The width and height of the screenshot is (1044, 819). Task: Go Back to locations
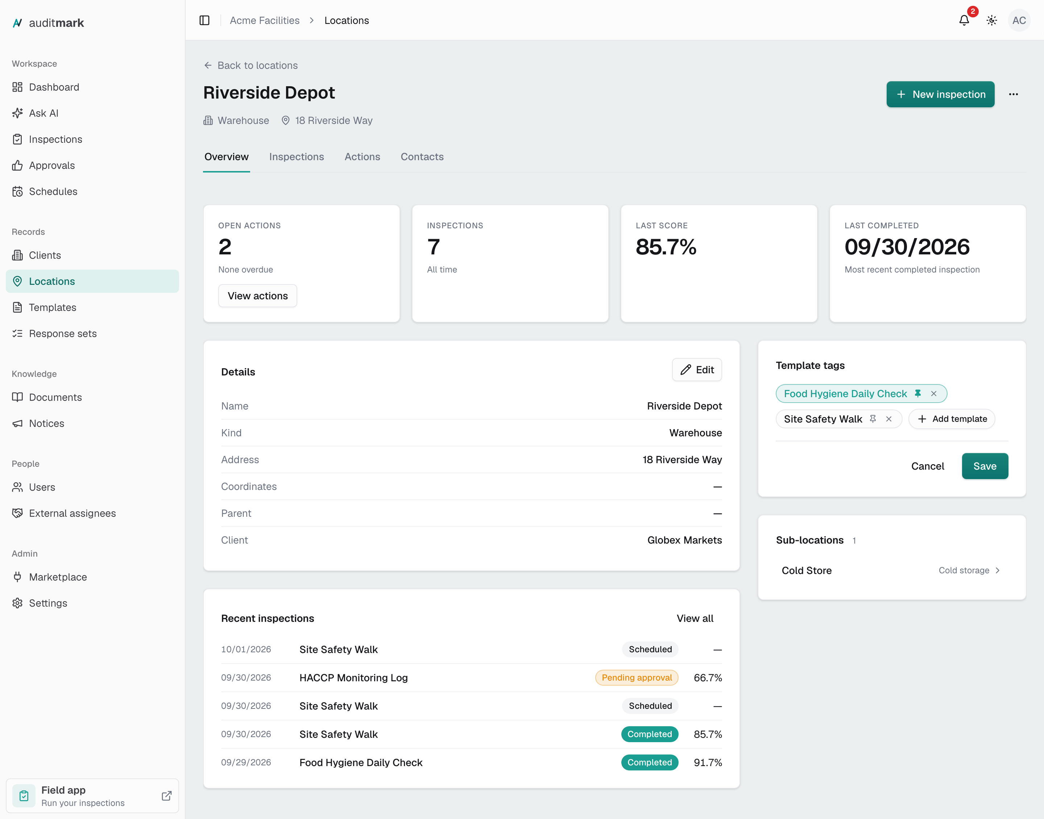(251, 65)
